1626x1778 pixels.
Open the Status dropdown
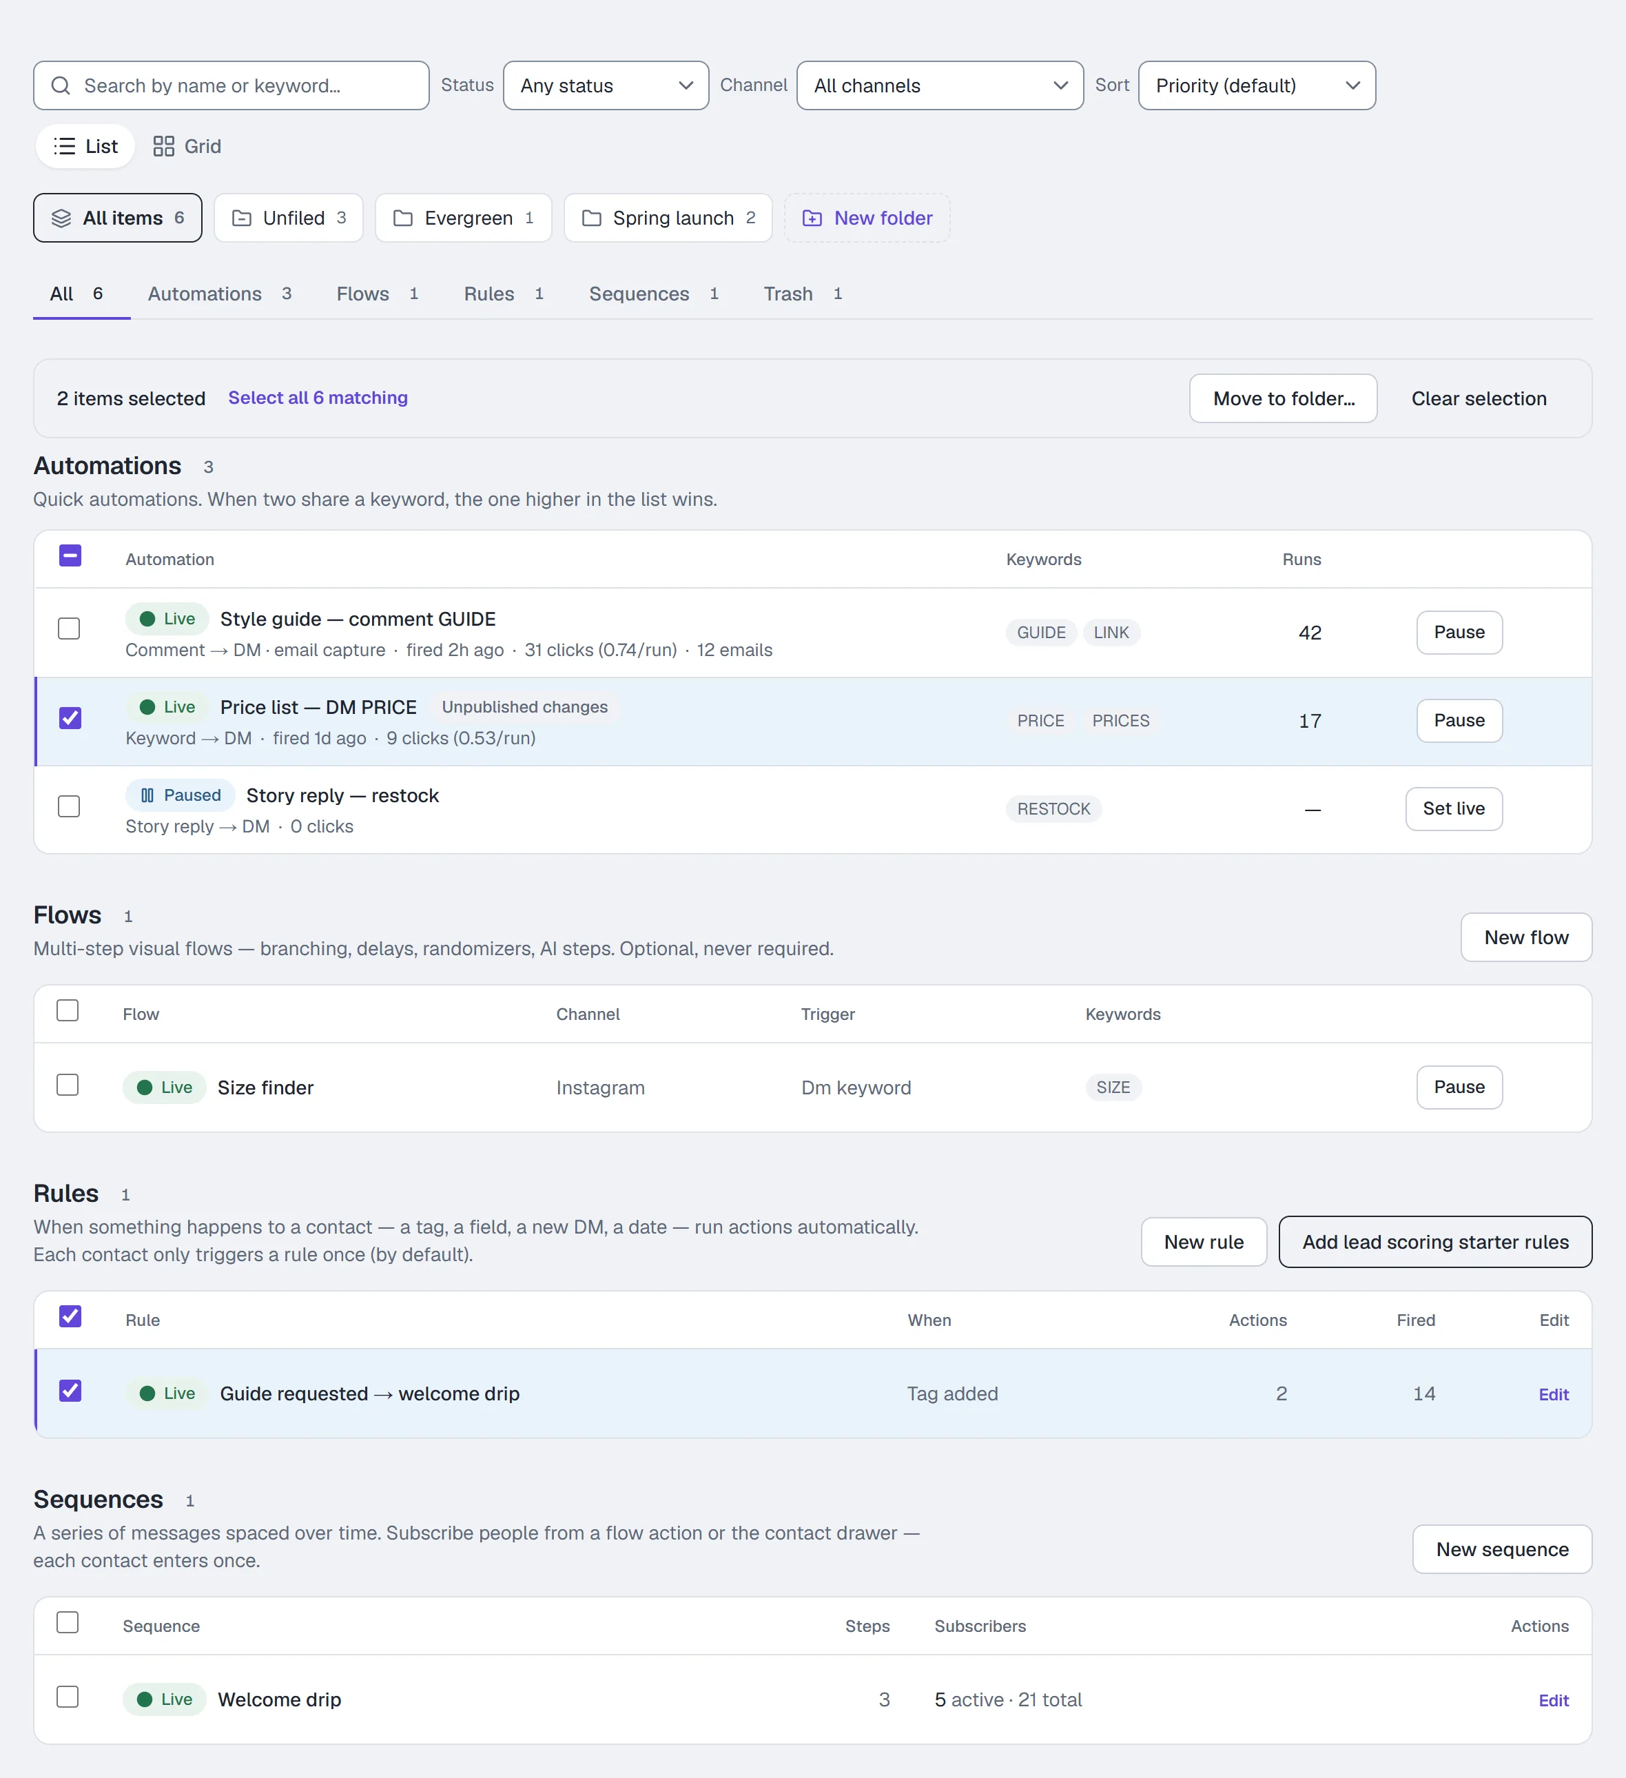tap(606, 85)
